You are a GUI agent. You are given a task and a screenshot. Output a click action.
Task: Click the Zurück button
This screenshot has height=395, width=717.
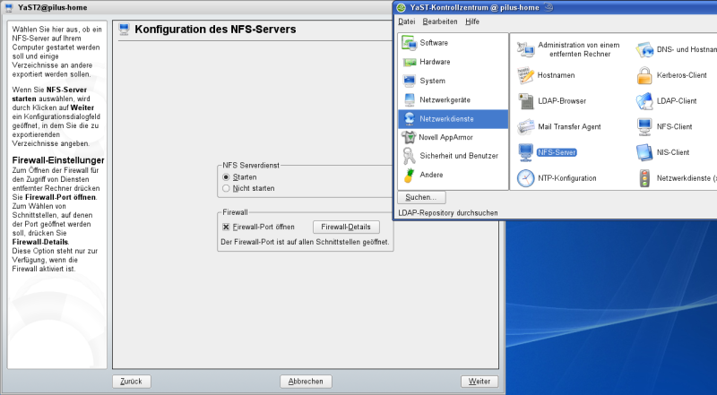(131, 382)
